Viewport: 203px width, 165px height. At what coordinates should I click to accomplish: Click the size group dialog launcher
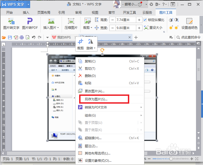[x=164, y=32]
